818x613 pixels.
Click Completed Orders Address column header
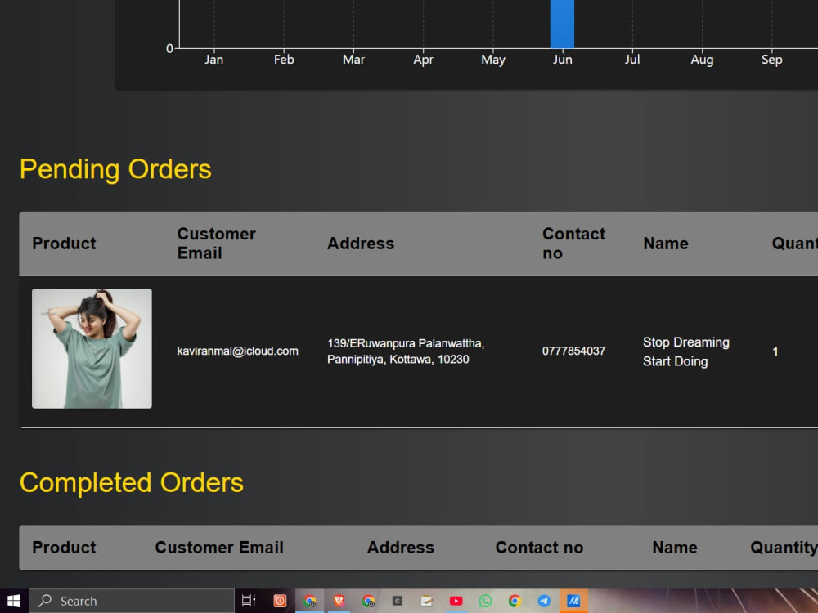(x=401, y=548)
